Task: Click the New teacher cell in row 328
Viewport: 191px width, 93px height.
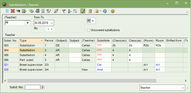Action: pos(89,70)
